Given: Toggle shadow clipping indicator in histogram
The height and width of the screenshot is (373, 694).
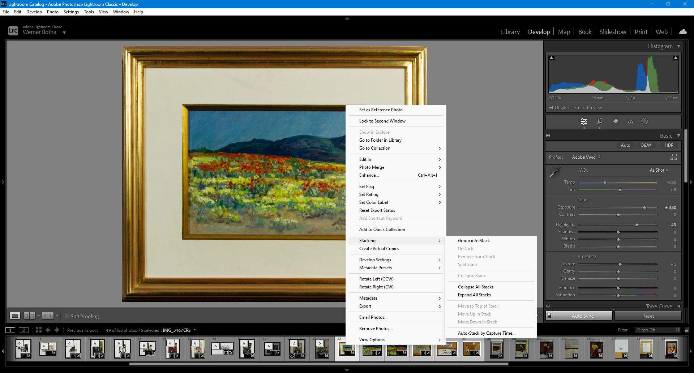Looking at the screenshot, I should point(552,58).
